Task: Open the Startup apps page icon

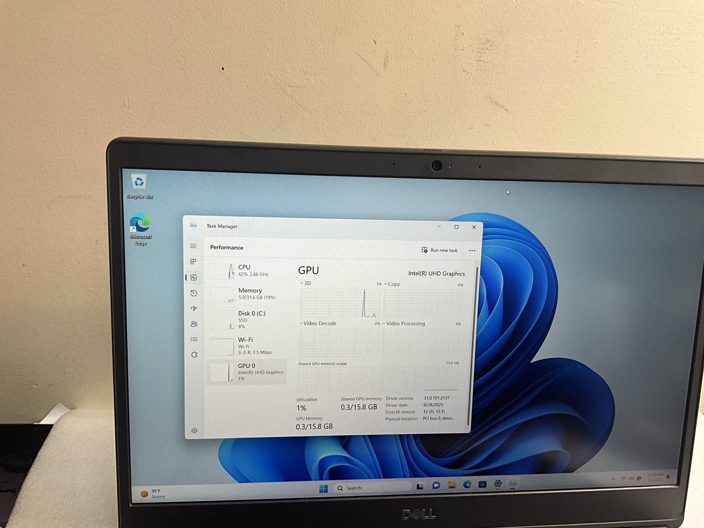Action: coord(194,308)
